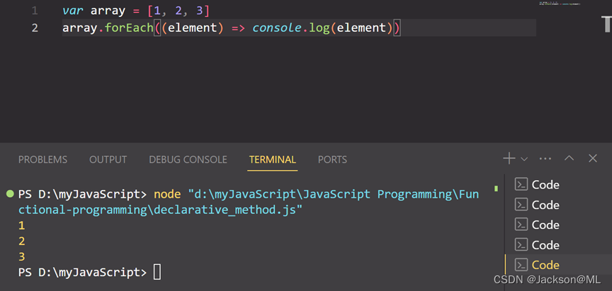Open the OUTPUT tab
Screen dimensions: 612x291
[108, 160]
